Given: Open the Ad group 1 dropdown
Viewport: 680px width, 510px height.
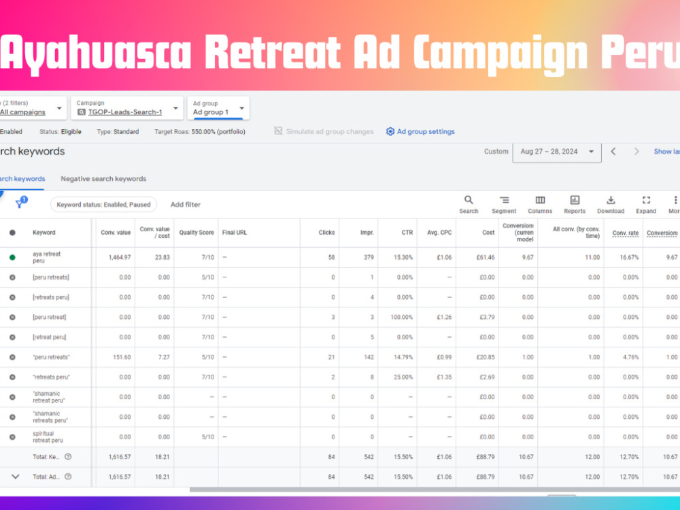Looking at the screenshot, I should coord(218,108).
